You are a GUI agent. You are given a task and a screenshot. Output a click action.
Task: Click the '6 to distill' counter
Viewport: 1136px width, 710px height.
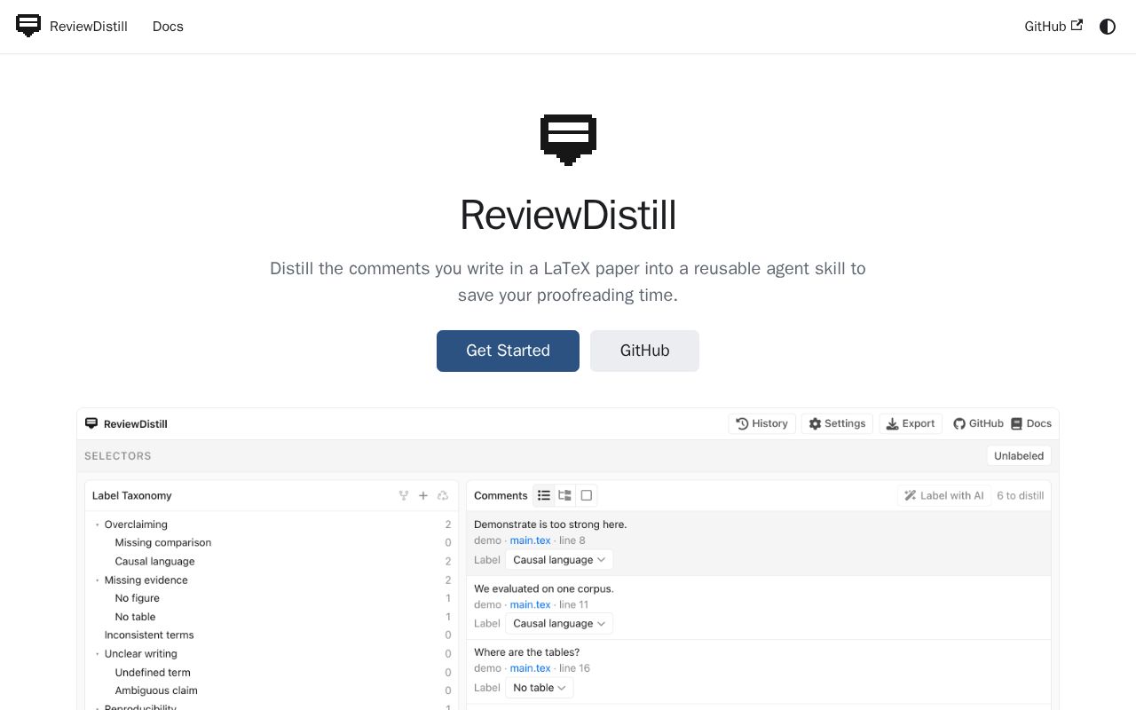(x=1020, y=495)
